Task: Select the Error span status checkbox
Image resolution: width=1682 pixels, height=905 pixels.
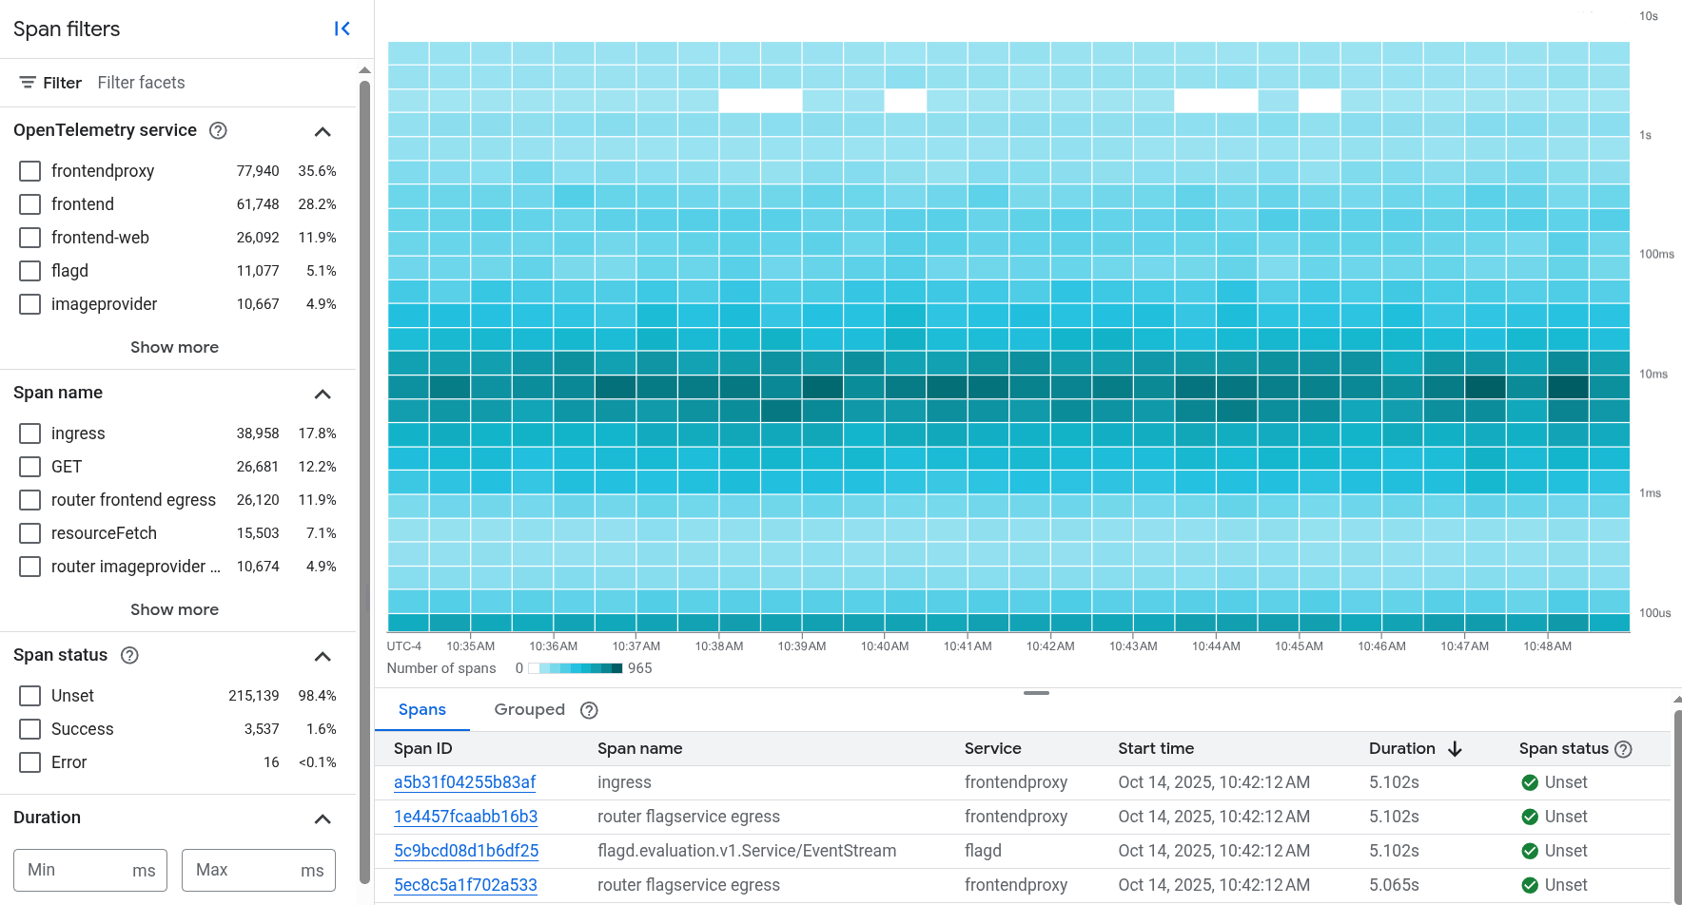Action: [29, 761]
